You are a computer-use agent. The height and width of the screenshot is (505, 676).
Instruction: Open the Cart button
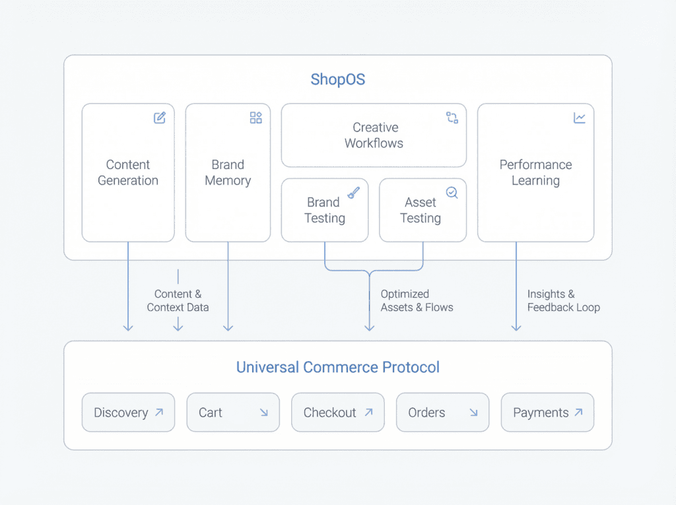point(233,413)
